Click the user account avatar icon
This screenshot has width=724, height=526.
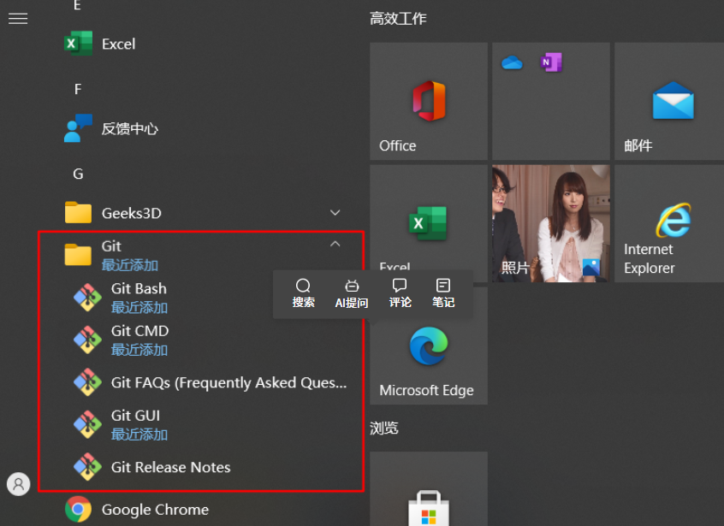[x=19, y=484]
